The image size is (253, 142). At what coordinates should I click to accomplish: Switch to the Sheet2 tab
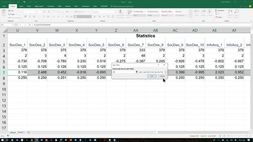point(21,133)
